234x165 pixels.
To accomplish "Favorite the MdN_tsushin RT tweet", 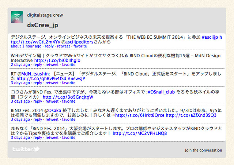I will pyautogui.click(x=68, y=83).
